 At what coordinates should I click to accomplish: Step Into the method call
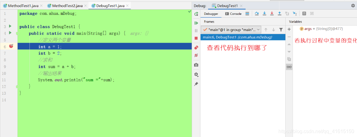click(x=264, y=14)
